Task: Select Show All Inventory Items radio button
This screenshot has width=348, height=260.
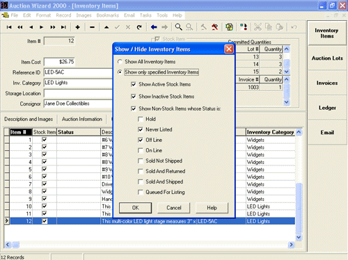Action: point(120,62)
